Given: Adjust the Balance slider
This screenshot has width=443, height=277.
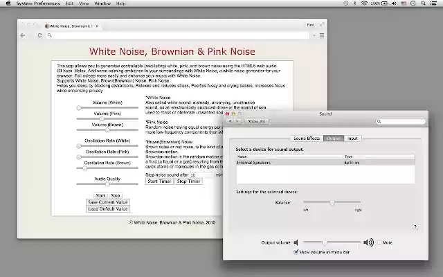Looking at the screenshot, I should [x=332, y=202].
